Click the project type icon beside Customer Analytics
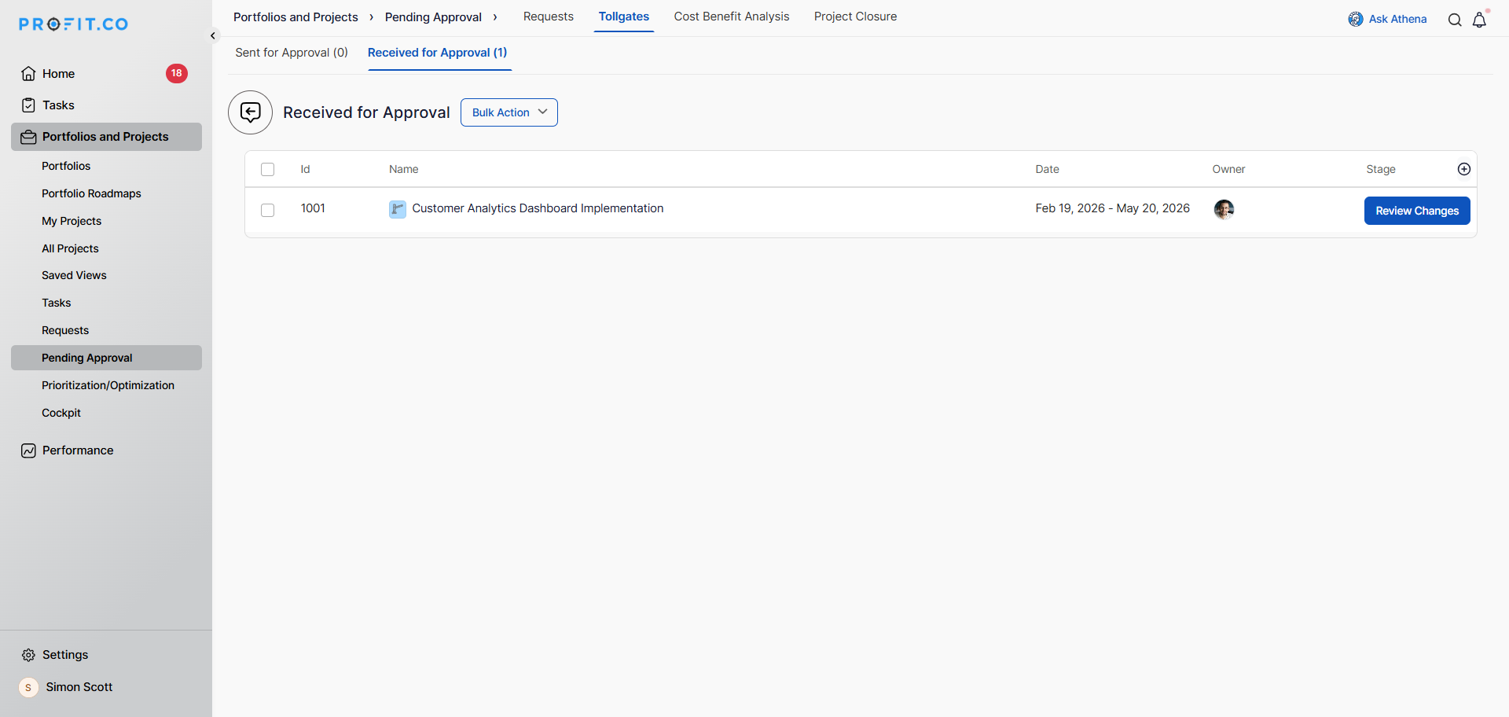The width and height of the screenshot is (1509, 717). 398,209
